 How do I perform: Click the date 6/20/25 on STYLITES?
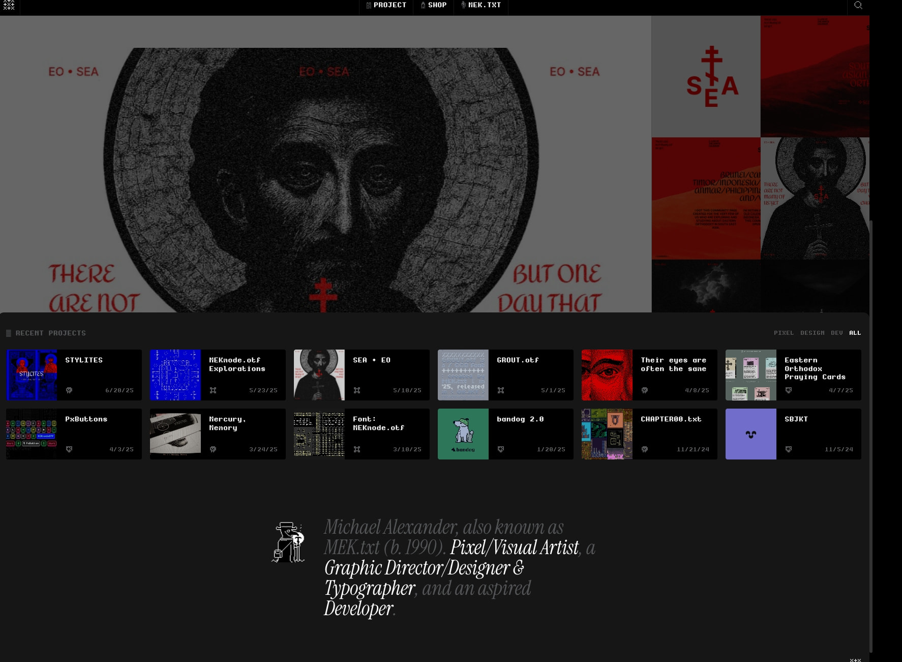(x=119, y=390)
